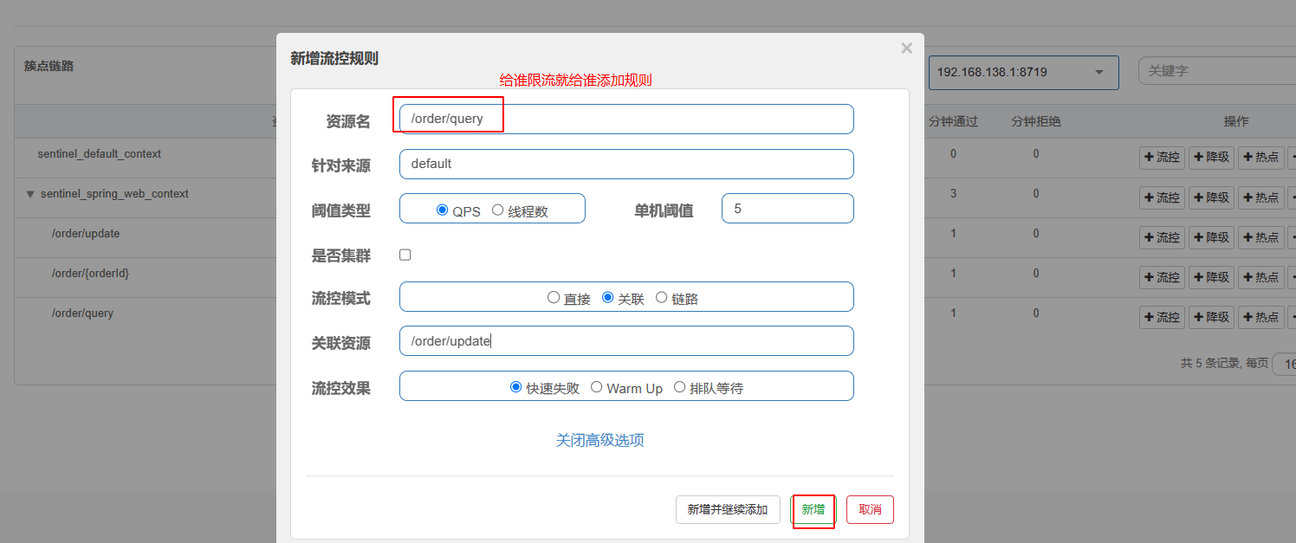
Task: Select the /order/update resource row
Action: coord(86,233)
